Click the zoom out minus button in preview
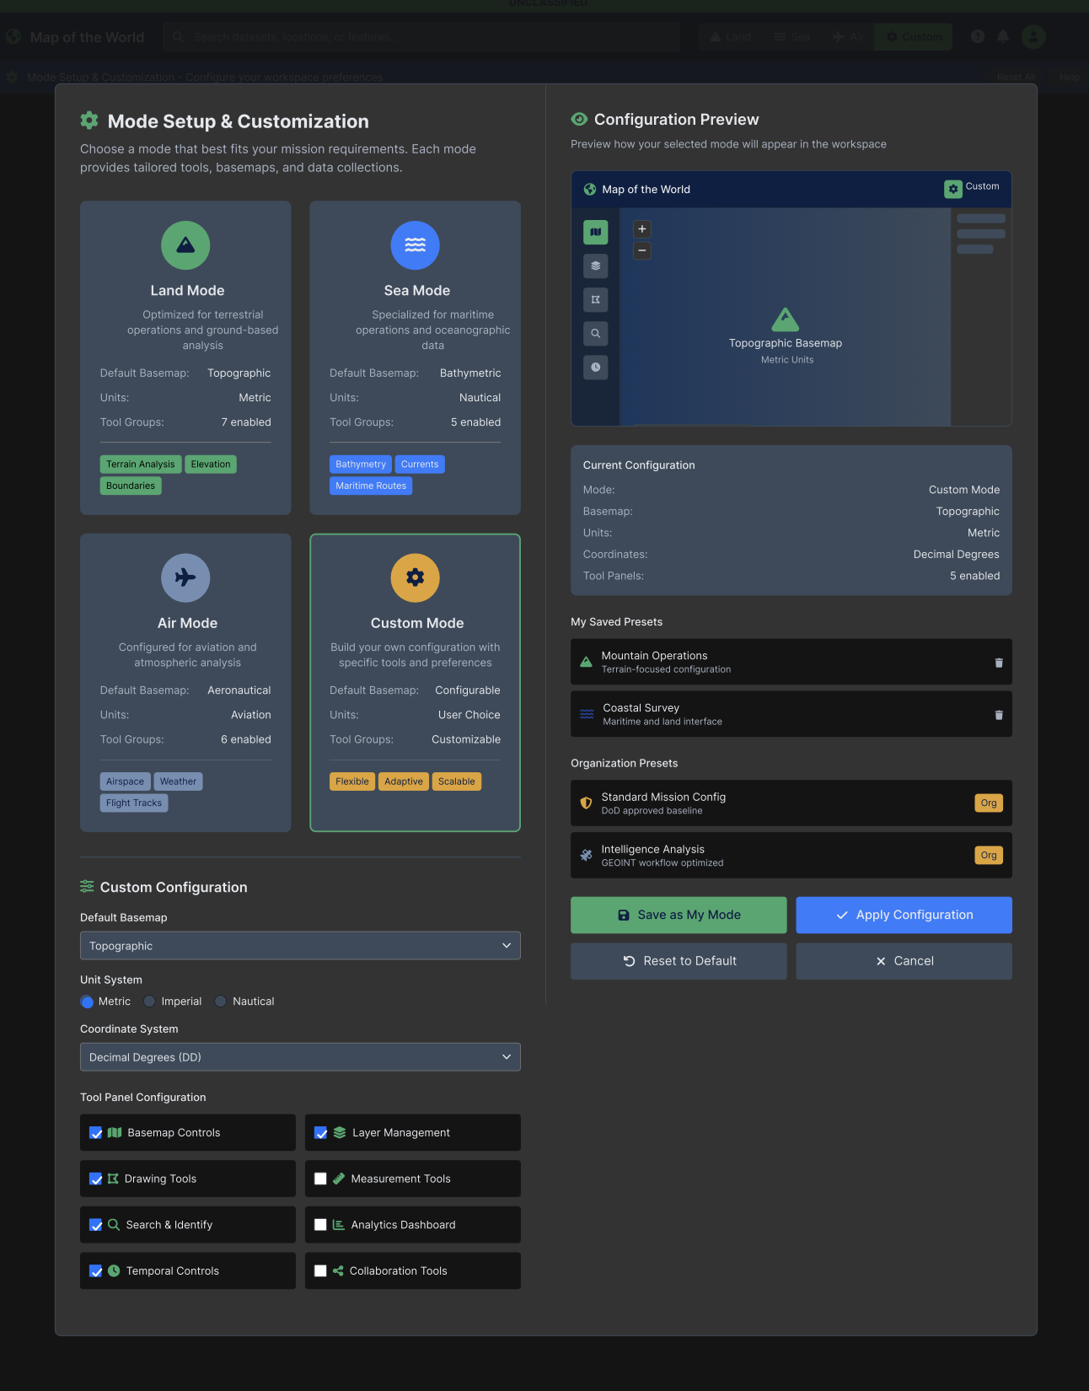 click(642, 250)
